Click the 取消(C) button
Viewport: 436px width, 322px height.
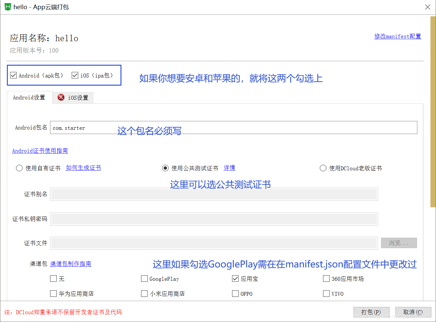point(413,312)
